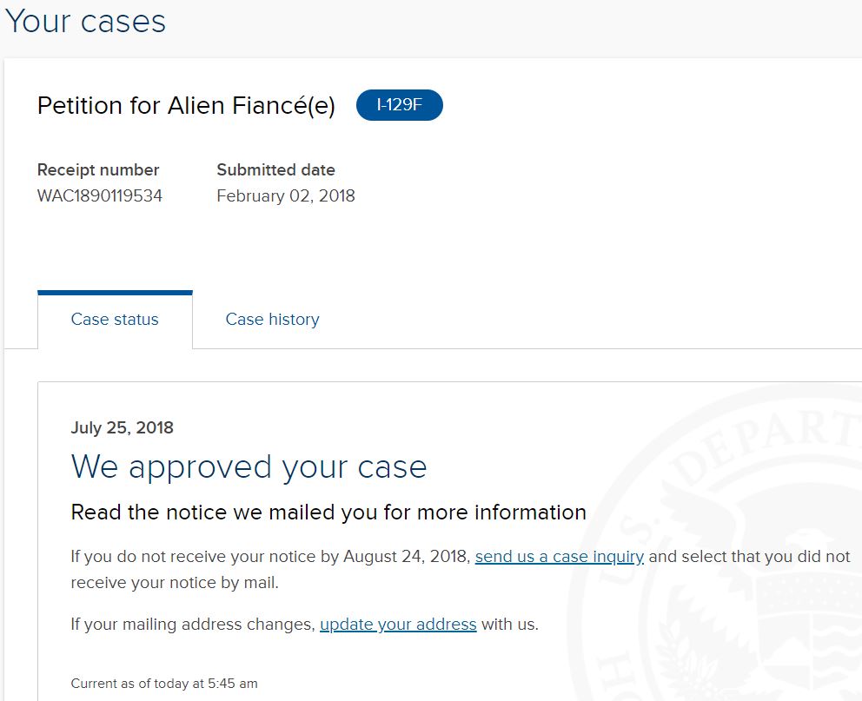
Task: Click the 'Submitted date' label
Action: pos(276,169)
